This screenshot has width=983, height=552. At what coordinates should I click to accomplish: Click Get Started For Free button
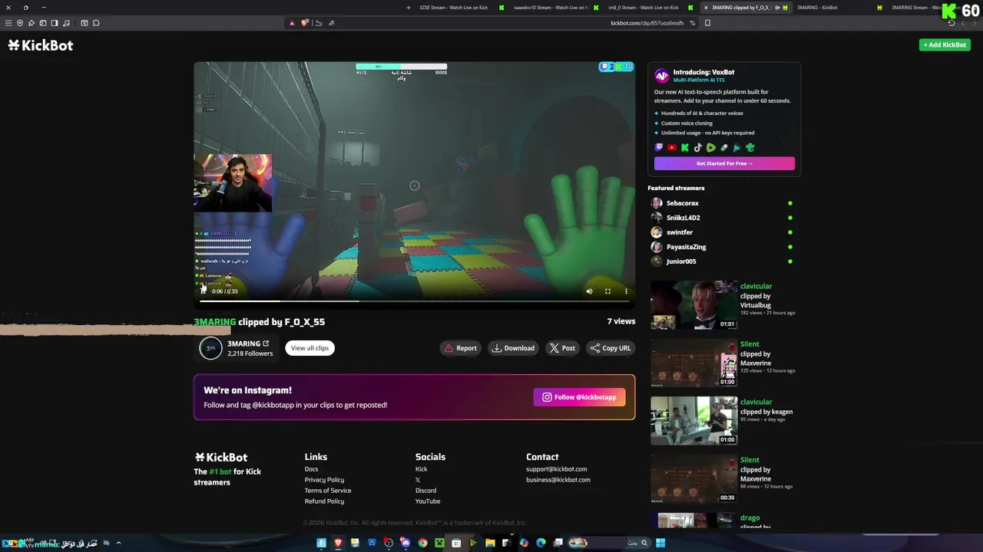pyautogui.click(x=724, y=163)
